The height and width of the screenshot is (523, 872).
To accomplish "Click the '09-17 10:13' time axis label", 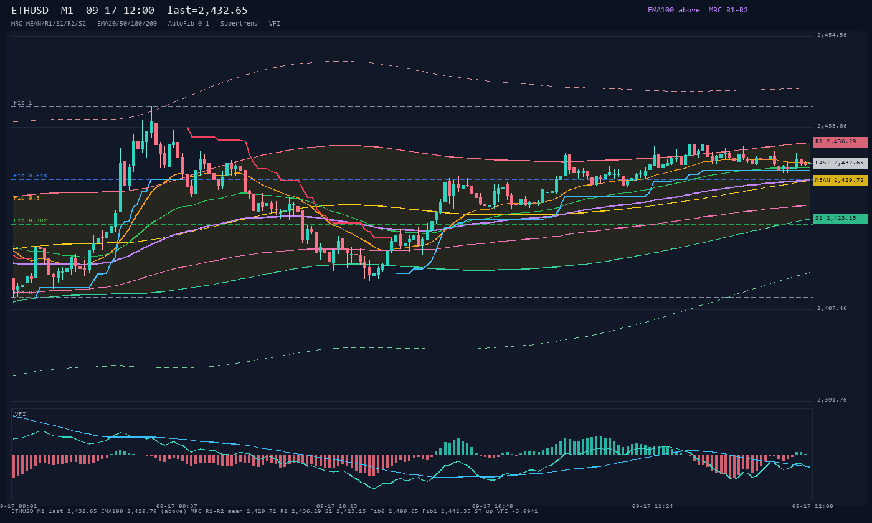I will (x=336, y=506).
